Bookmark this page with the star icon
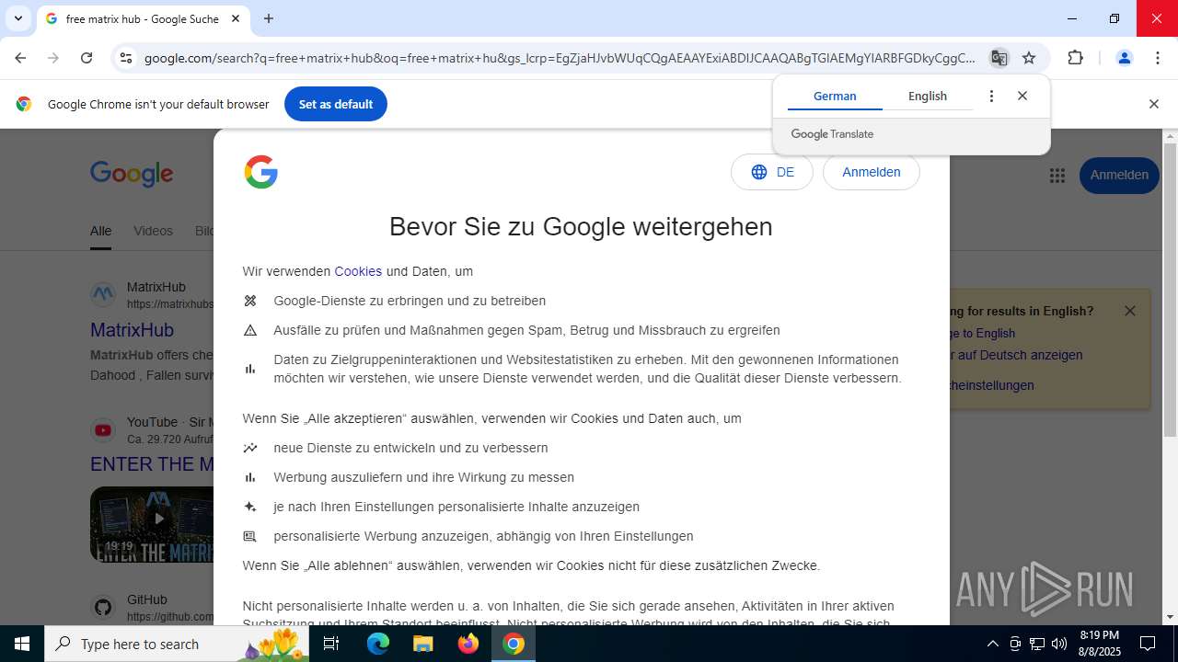This screenshot has height=662, width=1178. point(1029,58)
